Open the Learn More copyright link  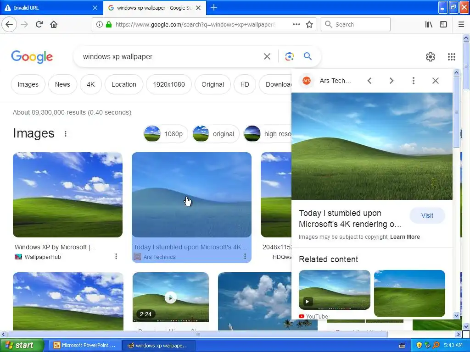coord(405,237)
